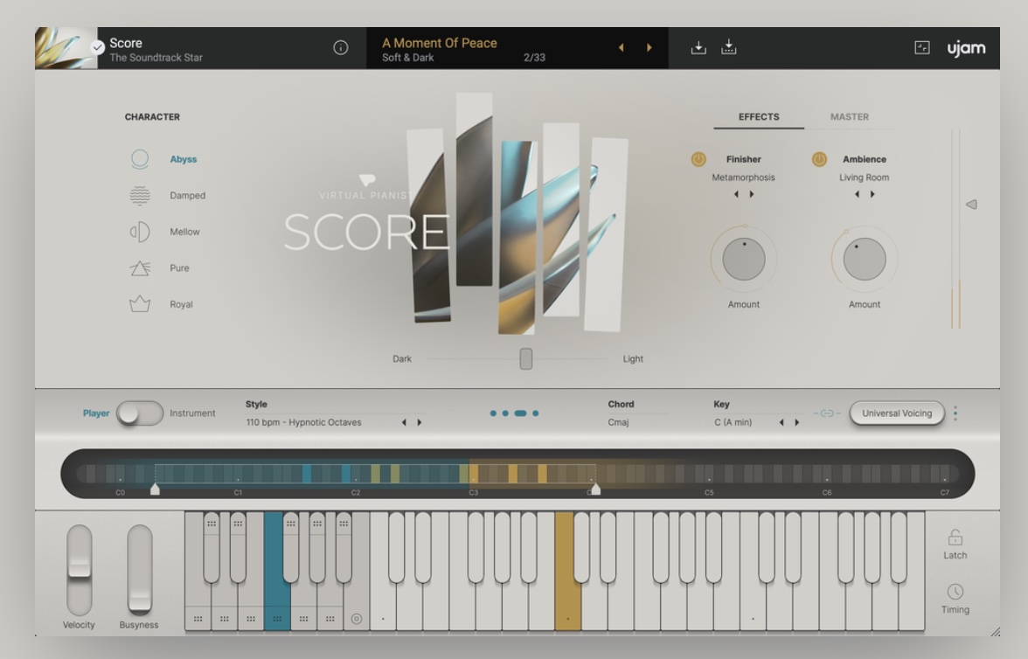
Task: Select previous Finisher mode arrow
Action: click(736, 194)
